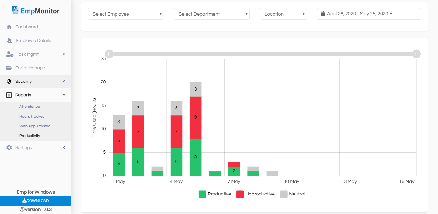Click the gray Neutral legend swatch
Image resolution: width=438 pixels, height=214 pixels.
point(284,194)
